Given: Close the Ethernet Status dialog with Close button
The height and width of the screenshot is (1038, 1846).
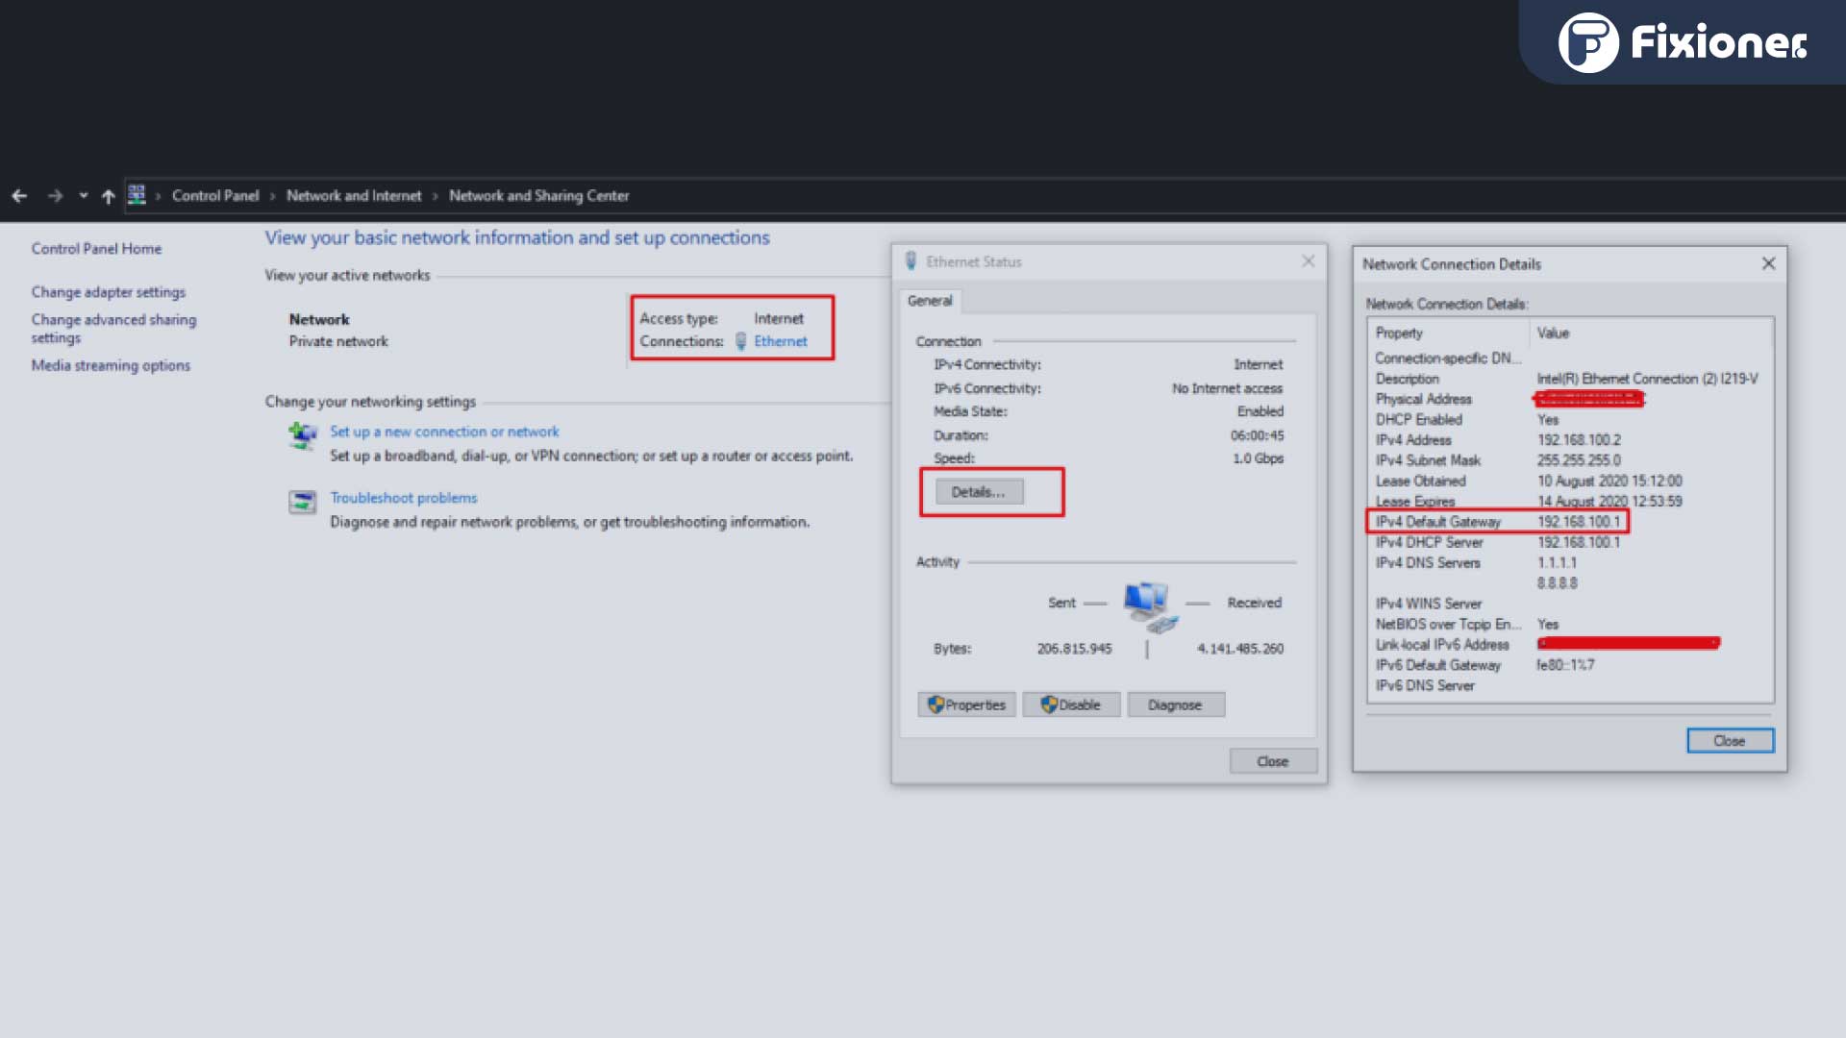Looking at the screenshot, I should coord(1273,761).
